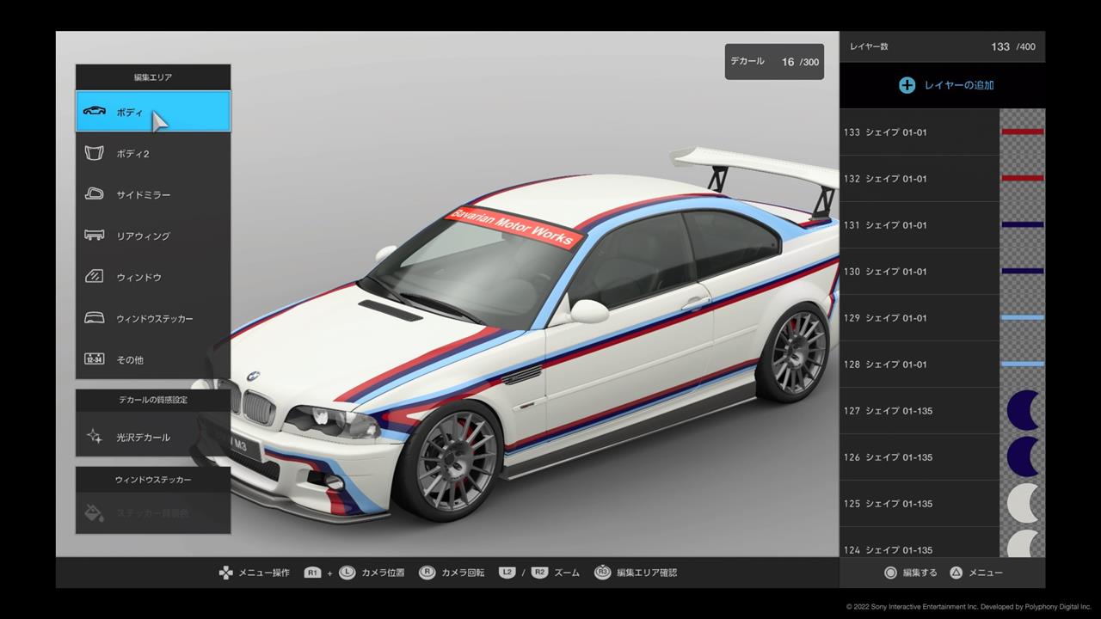
Task: Click the L2 zoom button icon
Action: click(507, 573)
